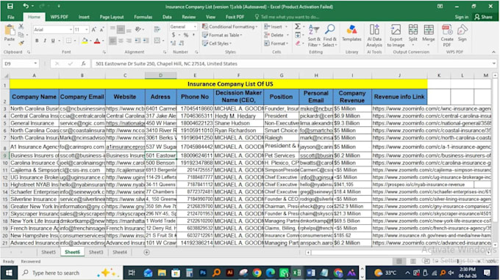This screenshot has height=280, width=500.
Task: Toggle Align Left
Action: (113, 41)
